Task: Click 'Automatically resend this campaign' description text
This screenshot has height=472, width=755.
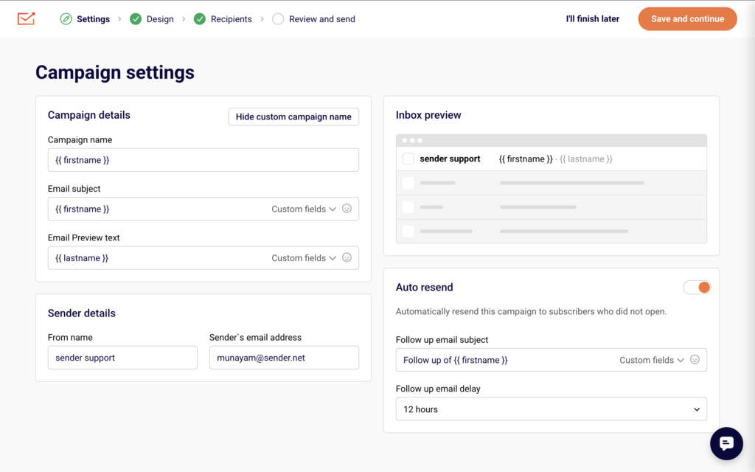Action: click(x=531, y=312)
